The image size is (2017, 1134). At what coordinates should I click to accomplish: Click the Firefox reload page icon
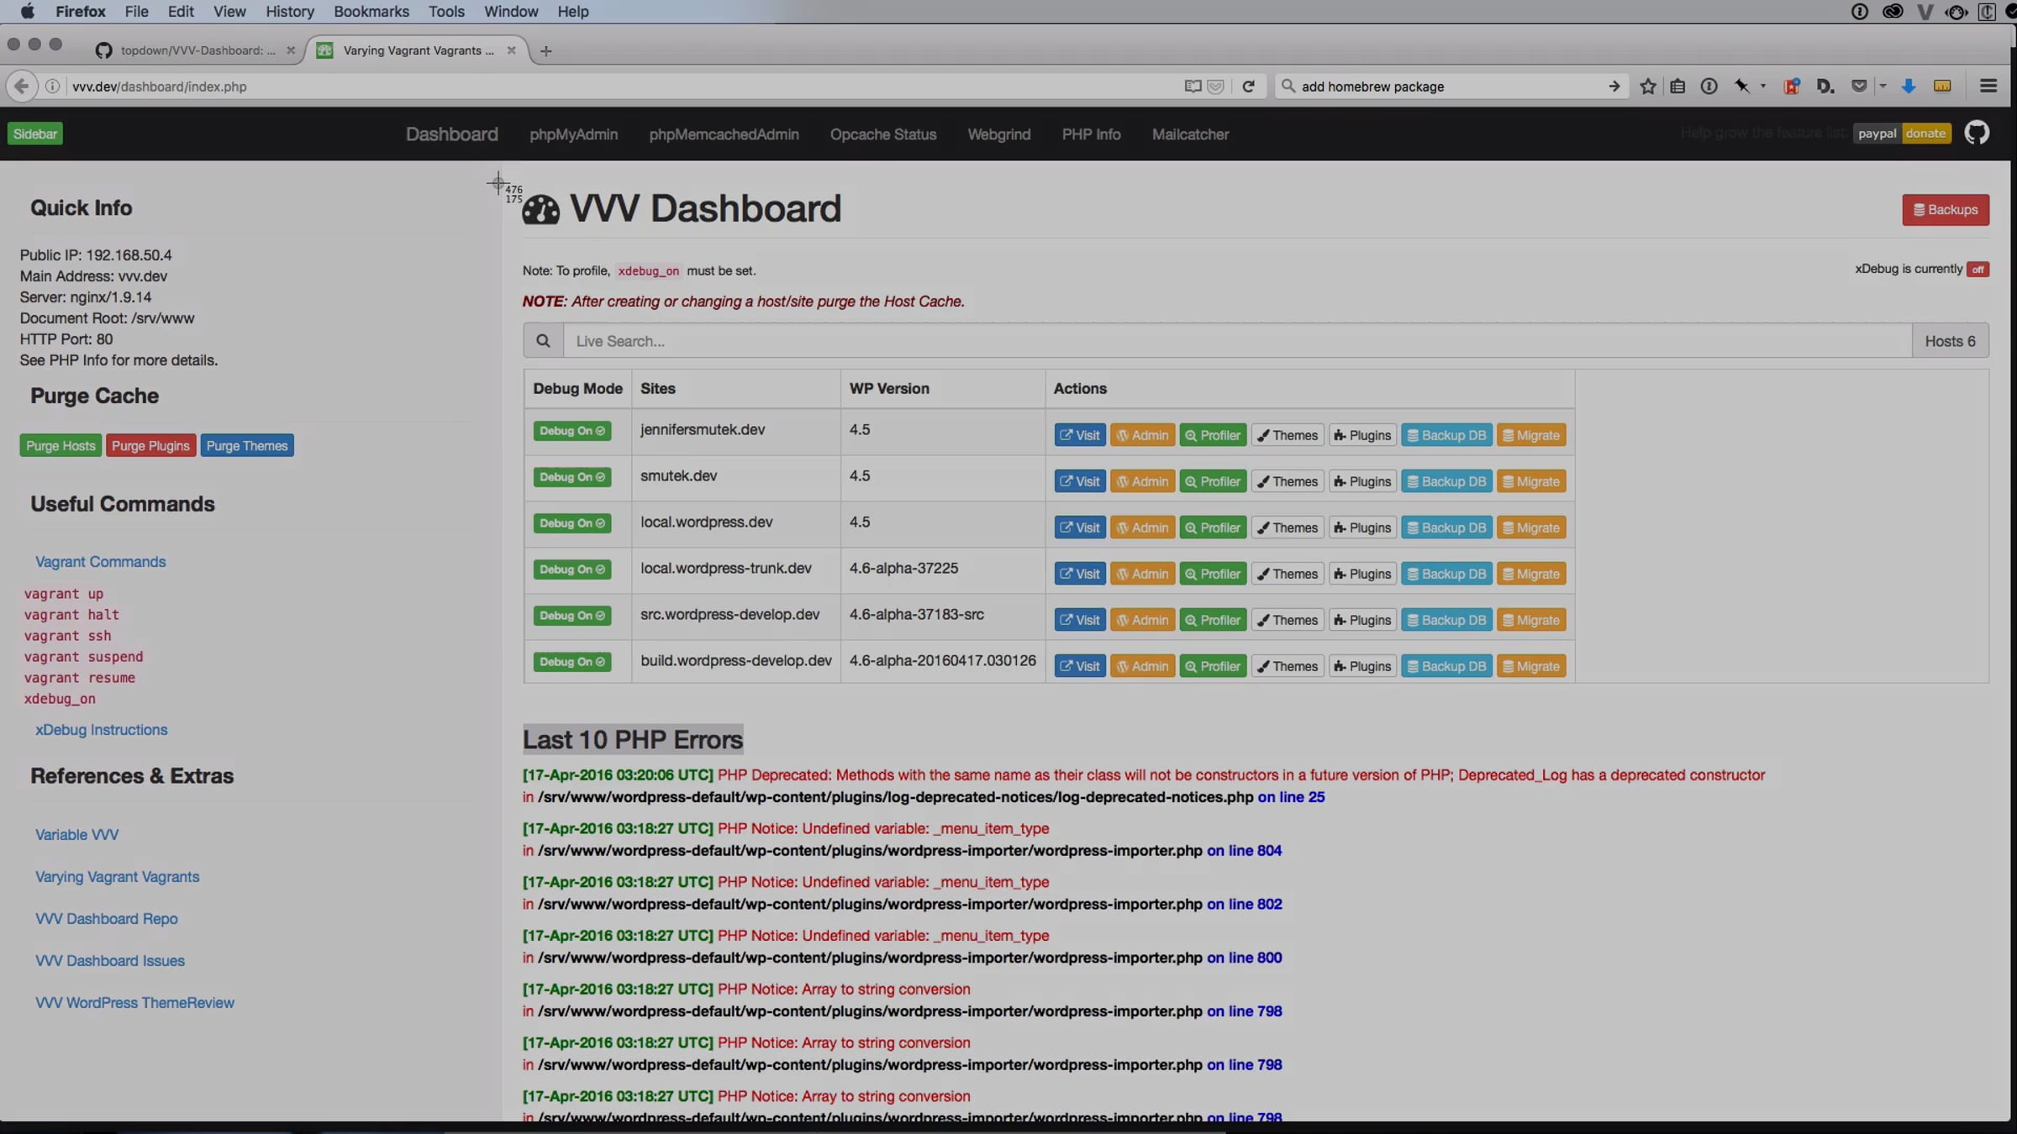(1249, 87)
